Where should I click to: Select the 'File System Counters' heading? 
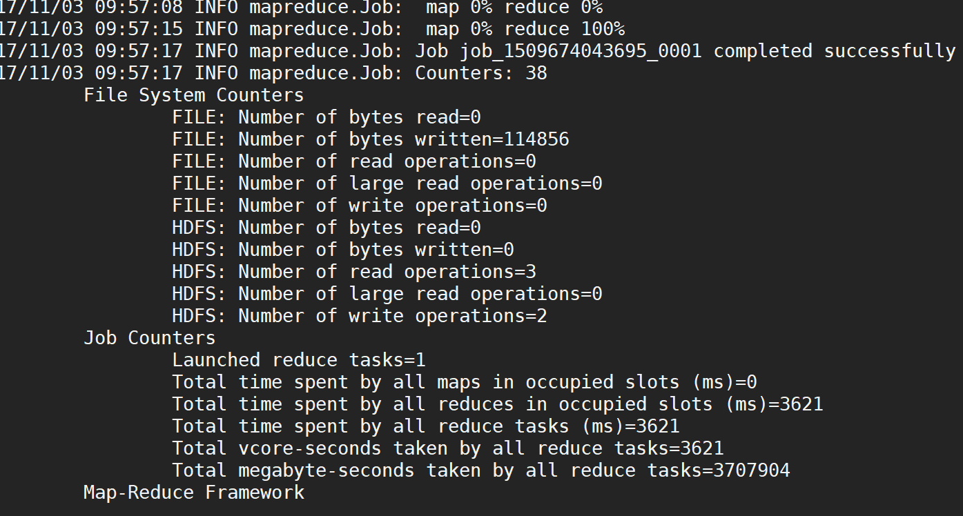point(194,95)
